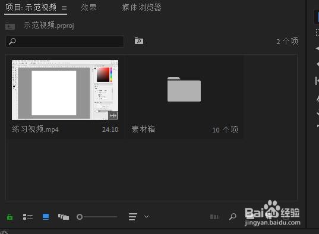Switch to freeform view
The width and height of the screenshot is (319, 234).
[x=64, y=217]
